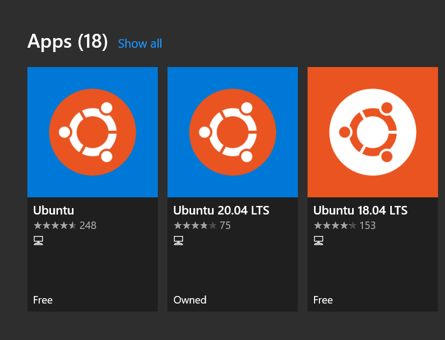Open the Ubuntu app blue logo tile
This screenshot has width=445, height=340.
[92, 132]
